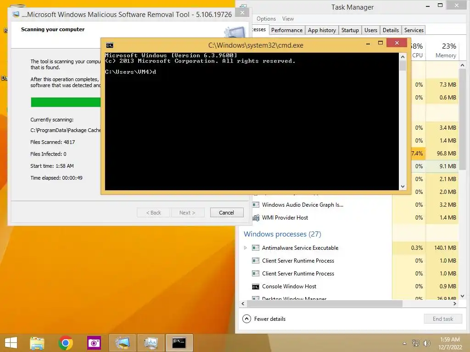470x352 pixels.
Task: Click the Removal Tool title bar icon
Action: pos(16,14)
